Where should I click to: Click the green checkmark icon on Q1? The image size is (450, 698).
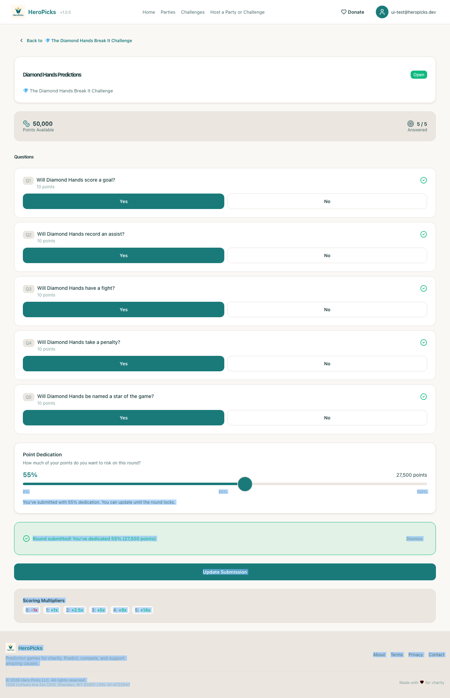[x=424, y=180]
